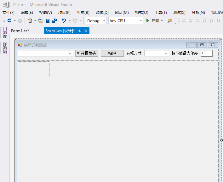This screenshot has width=223, height=182.
Task: Open the 文件(F) menu
Action: 9,13
